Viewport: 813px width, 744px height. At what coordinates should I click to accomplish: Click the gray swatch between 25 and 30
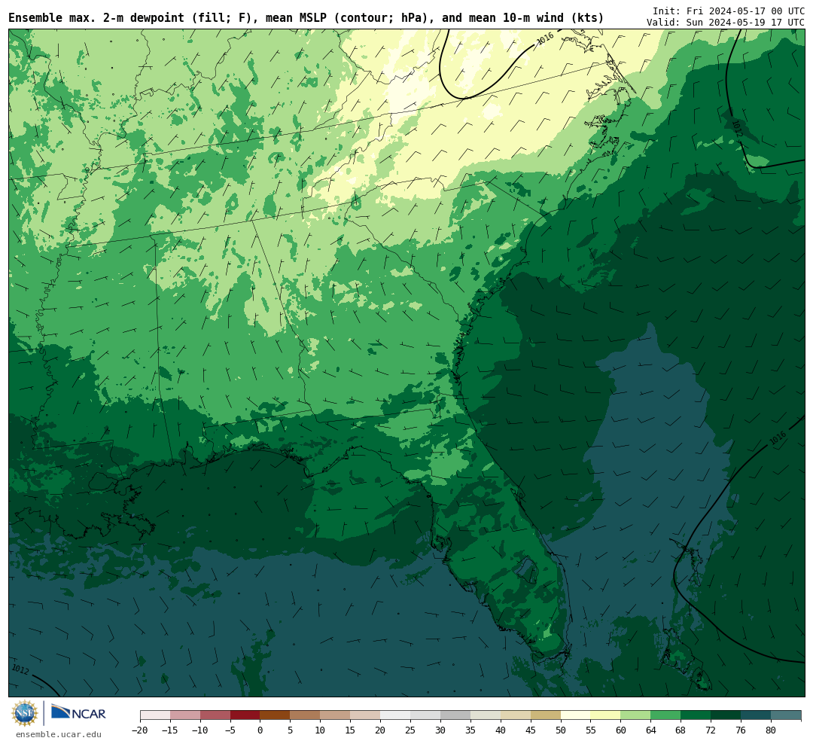(x=425, y=715)
